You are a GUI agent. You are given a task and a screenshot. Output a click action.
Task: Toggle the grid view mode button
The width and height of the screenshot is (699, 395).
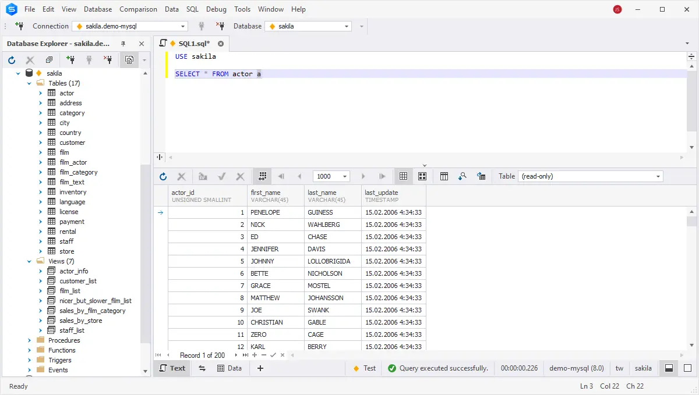403,176
